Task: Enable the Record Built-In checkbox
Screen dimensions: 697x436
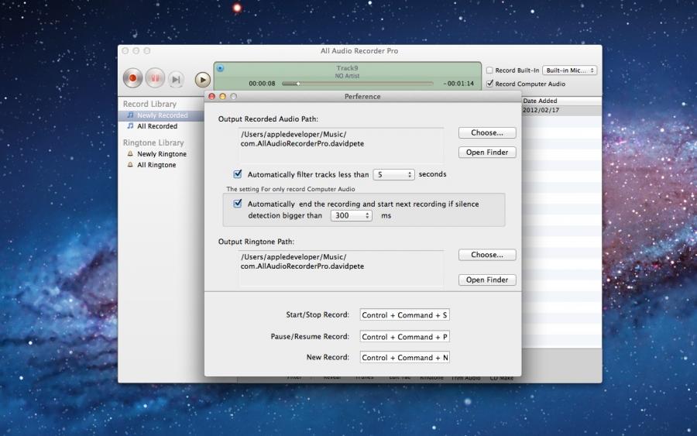Action: [x=489, y=70]
